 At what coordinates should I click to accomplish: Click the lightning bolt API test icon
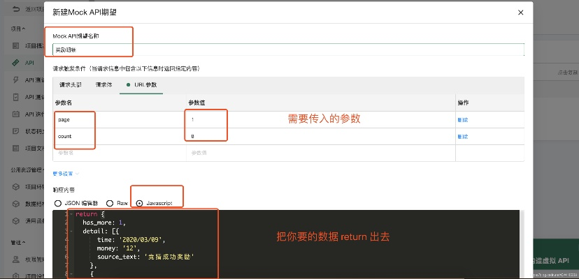[x=15, y=80]
